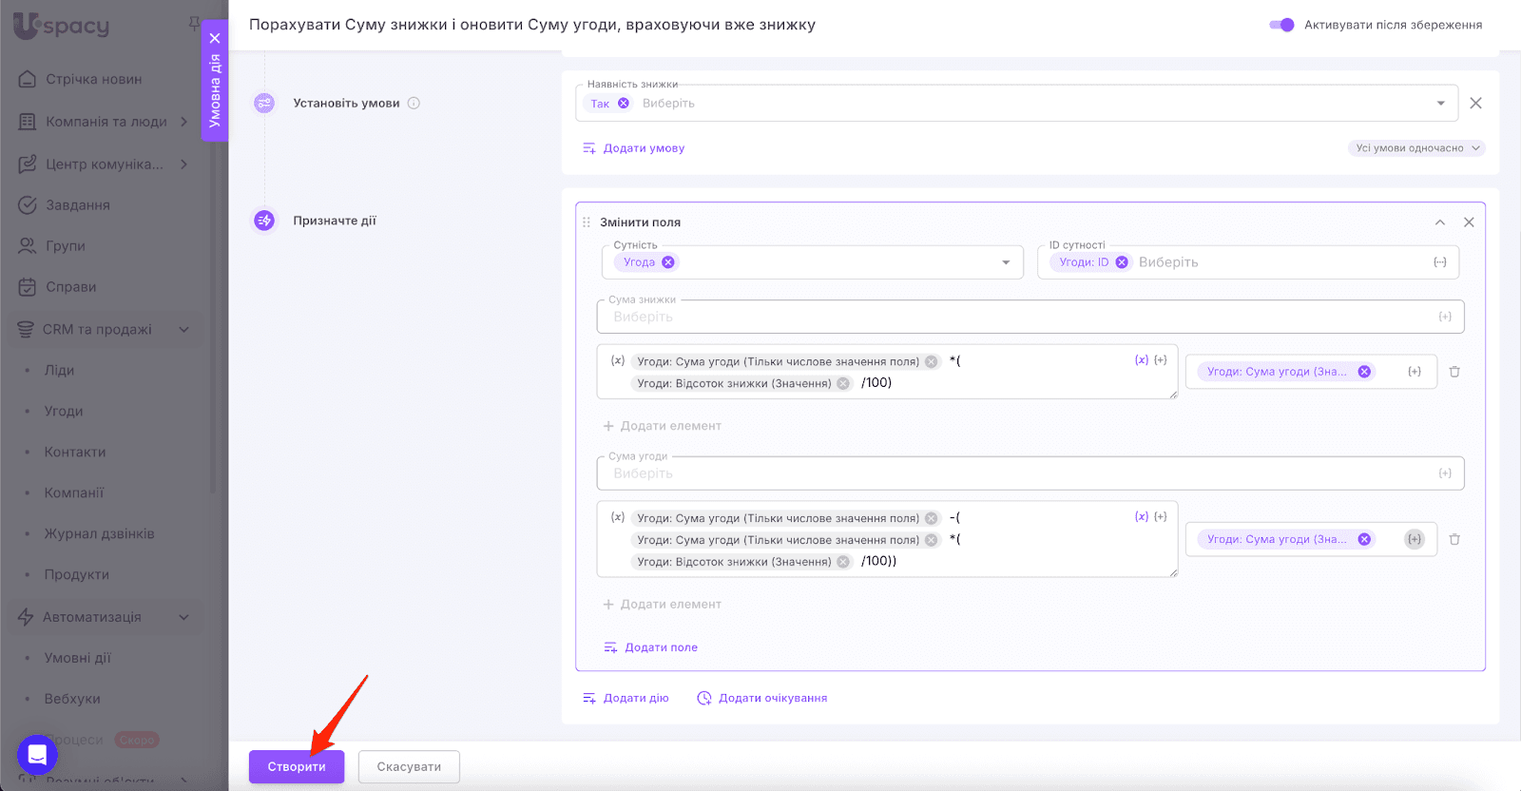Image resolution: width=1521 pixels, height=791 pixels.
Task: Remove the 'Наявність знижки' condition row
Action: click(x=1475, y=104)
